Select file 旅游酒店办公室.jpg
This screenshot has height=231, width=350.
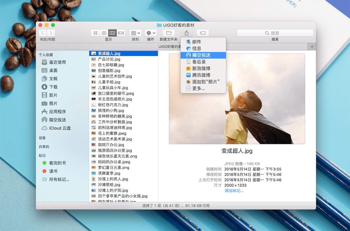124,151
